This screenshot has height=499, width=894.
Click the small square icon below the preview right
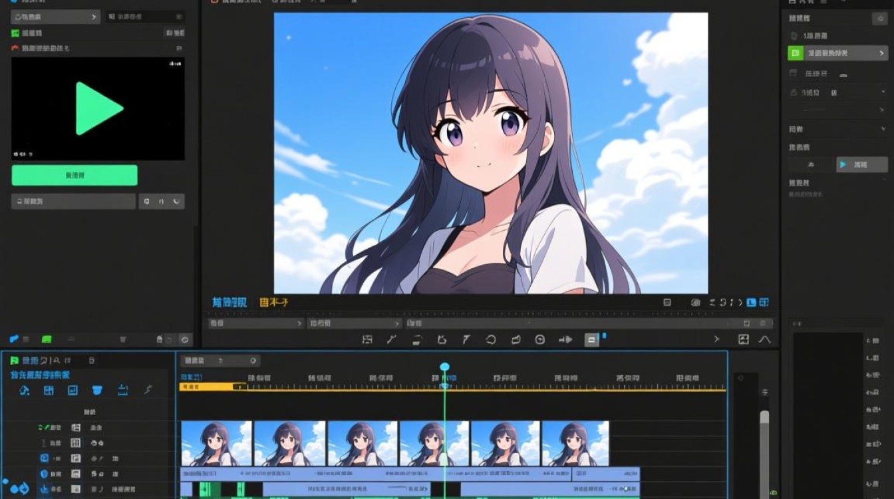coord(667,302)
